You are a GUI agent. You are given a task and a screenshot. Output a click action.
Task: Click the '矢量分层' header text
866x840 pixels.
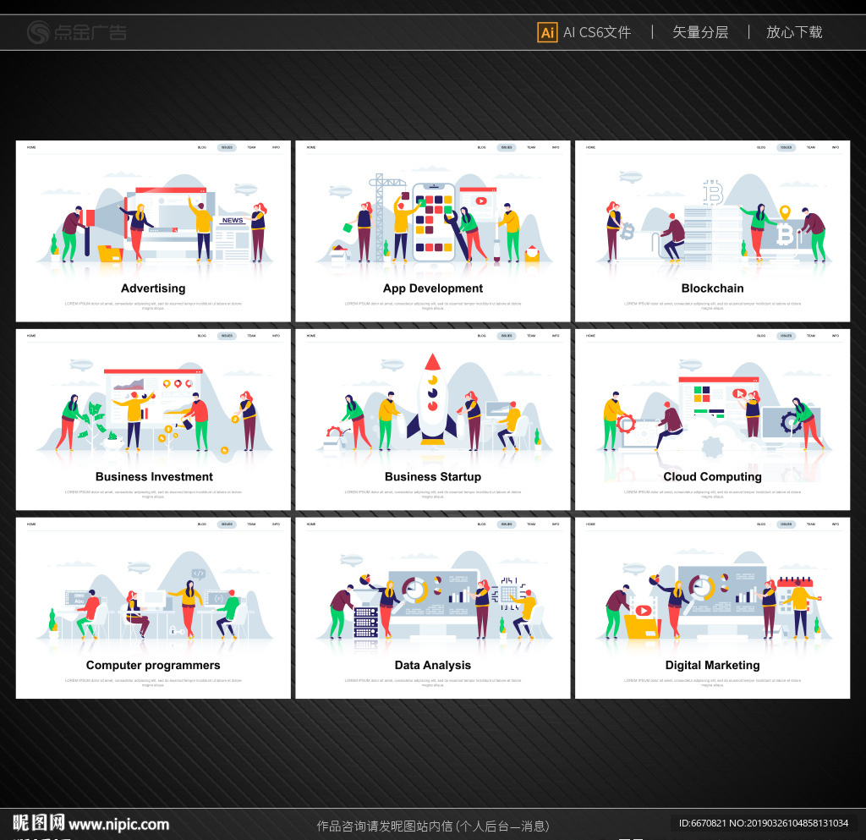700,32
